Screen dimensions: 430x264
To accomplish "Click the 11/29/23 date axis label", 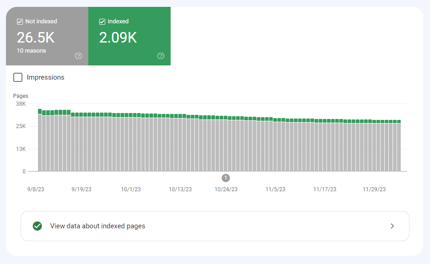I will tap(374, 189).
